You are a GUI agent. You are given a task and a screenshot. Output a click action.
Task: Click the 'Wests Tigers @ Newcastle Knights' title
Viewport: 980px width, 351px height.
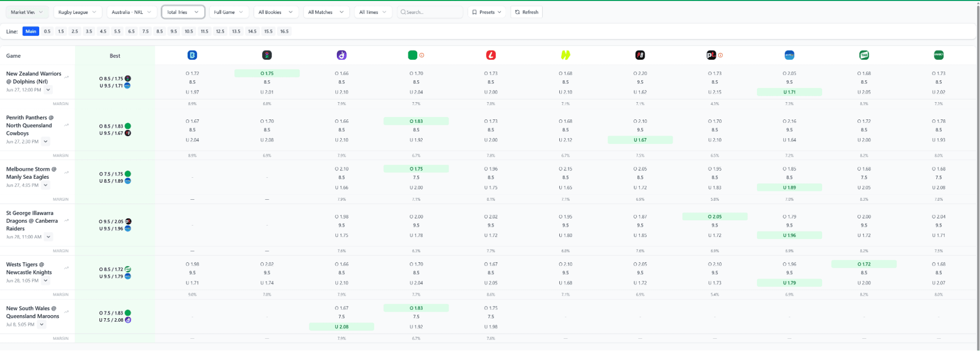pos(29,268)
